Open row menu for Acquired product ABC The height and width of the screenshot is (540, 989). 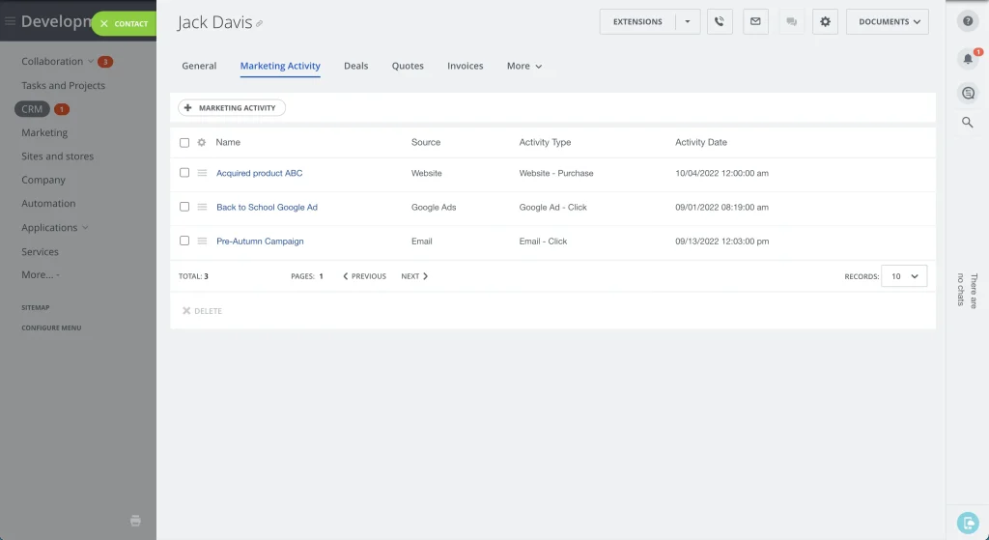[x=202, y=173]
